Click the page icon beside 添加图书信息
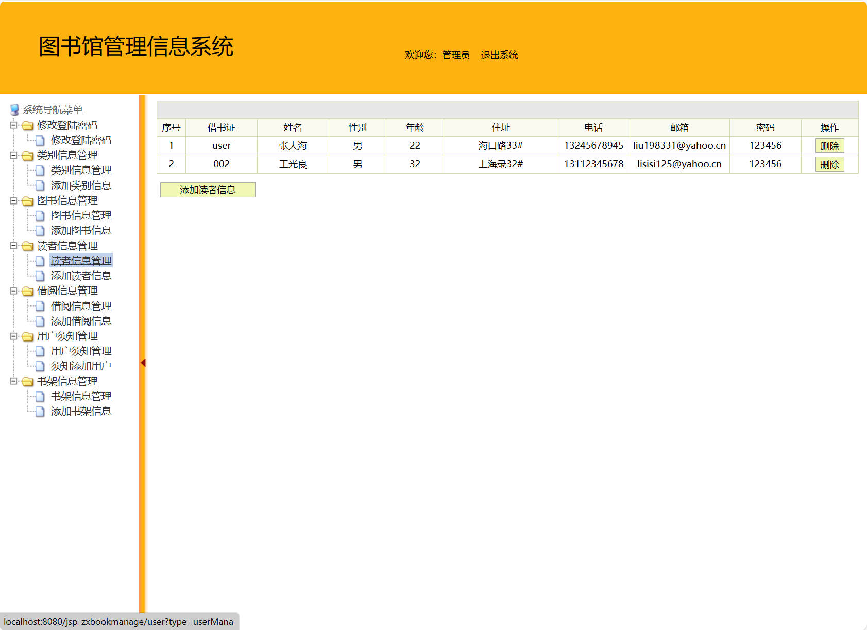The image size is (867, 630). click(x=40, y=231)
